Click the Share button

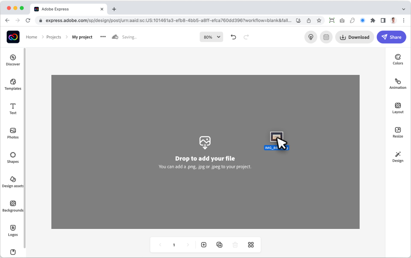tap(391, 37)
